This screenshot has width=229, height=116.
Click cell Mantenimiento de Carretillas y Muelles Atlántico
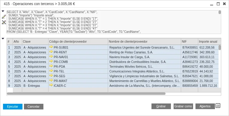pos(145,81)
